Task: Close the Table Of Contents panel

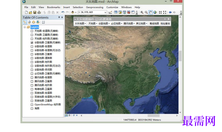Action: 62,17
